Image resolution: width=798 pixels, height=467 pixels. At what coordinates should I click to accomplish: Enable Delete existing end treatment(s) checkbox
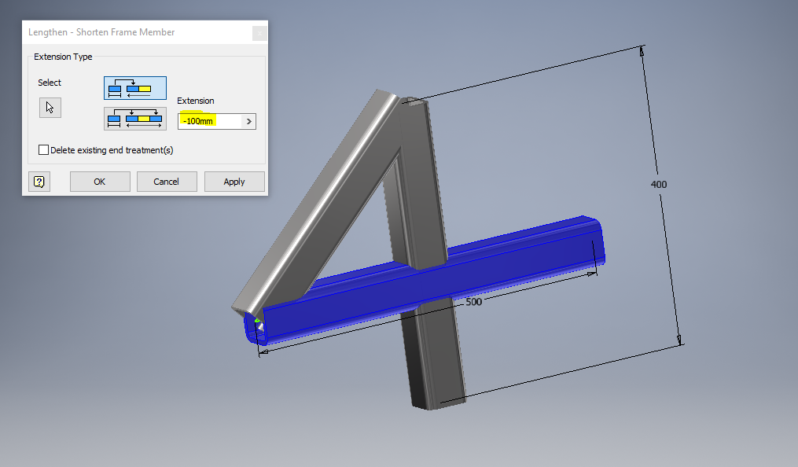[44, 150]
